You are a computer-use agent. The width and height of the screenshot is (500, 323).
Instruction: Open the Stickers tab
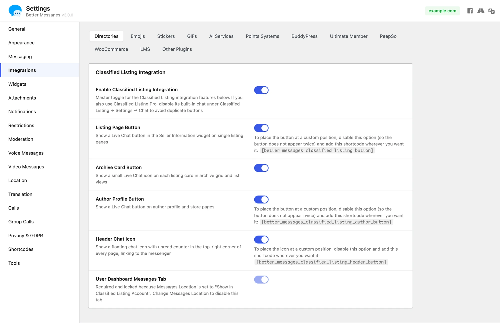(166, 36)
